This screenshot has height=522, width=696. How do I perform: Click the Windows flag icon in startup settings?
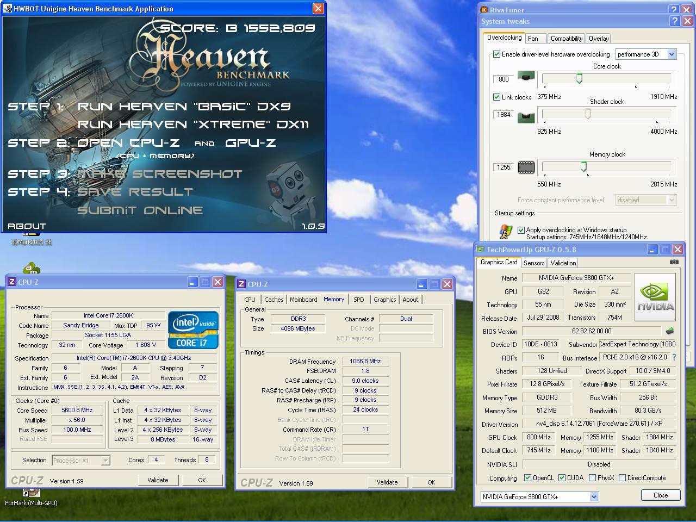pyautogui.click(x=506, y=232)
